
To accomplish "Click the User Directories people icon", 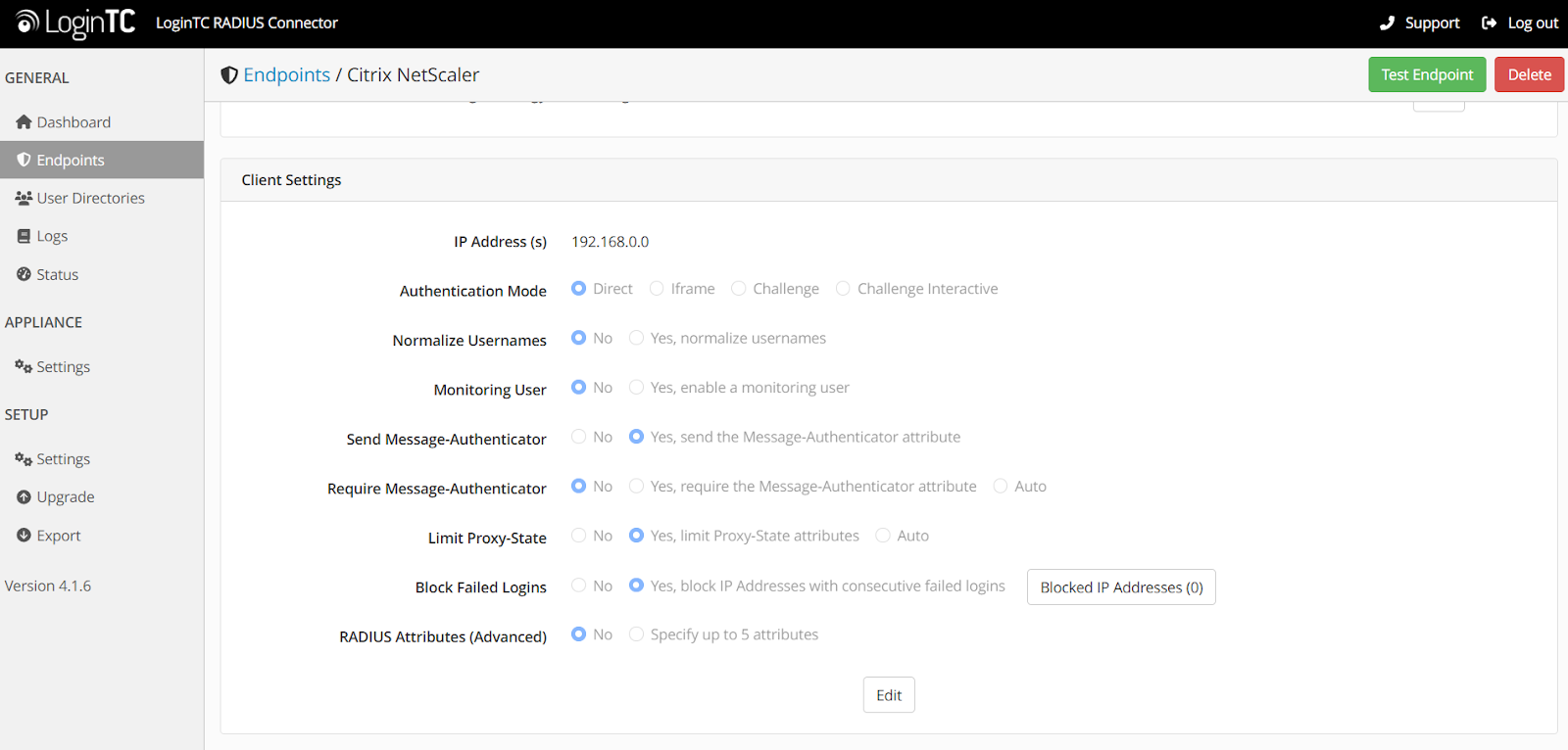I will (x=24, y=198).
